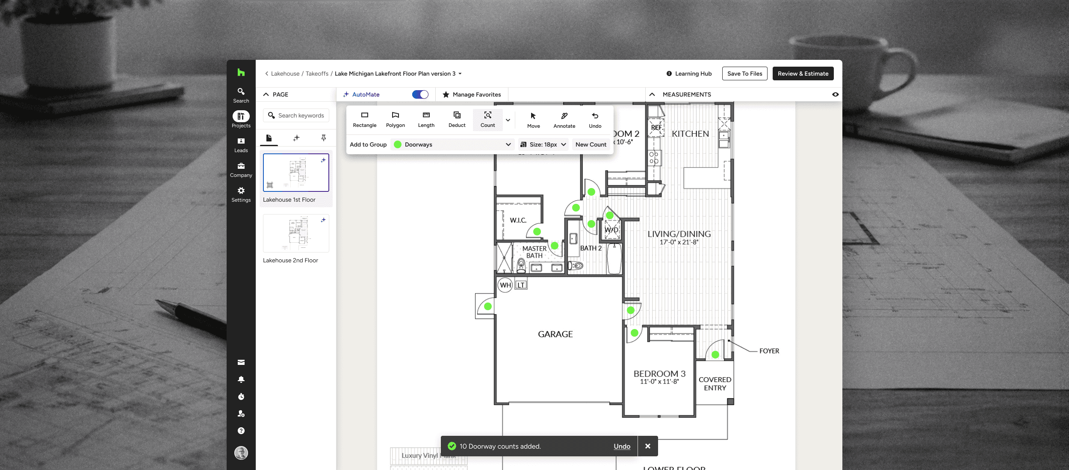Expand the Doorways group dropdown
Screen dimensions: 1069x470
tap(508, 144)
